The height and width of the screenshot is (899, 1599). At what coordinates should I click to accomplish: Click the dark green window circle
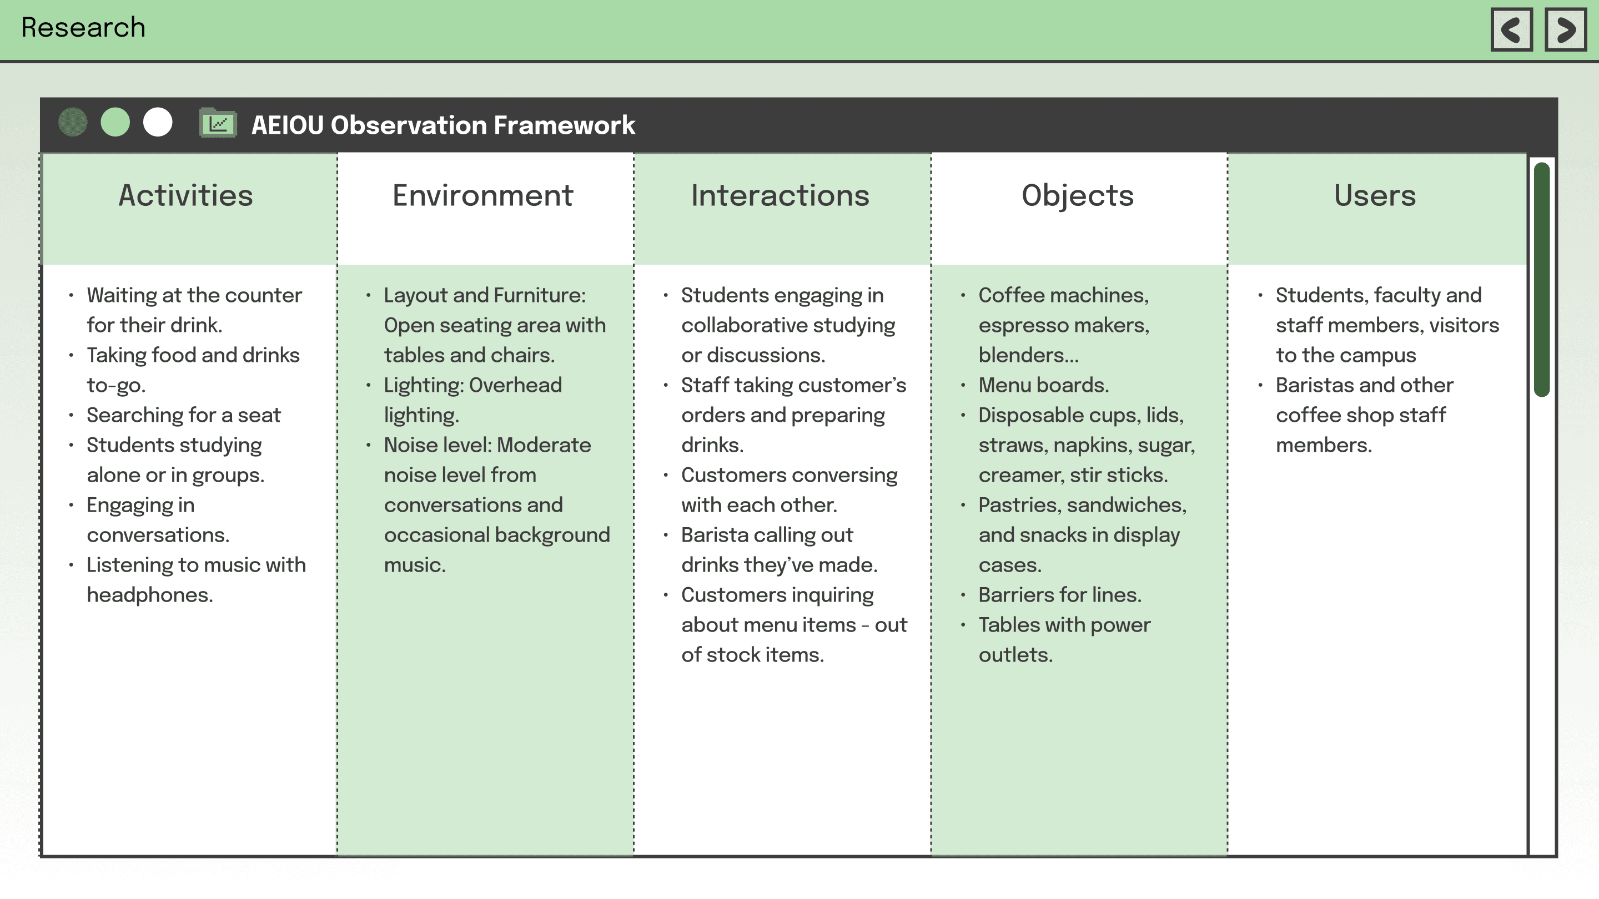[73, 122]
